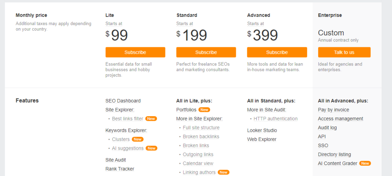
Task: Subscribe to the Lite plan
Action: click(x=135, y=52)
